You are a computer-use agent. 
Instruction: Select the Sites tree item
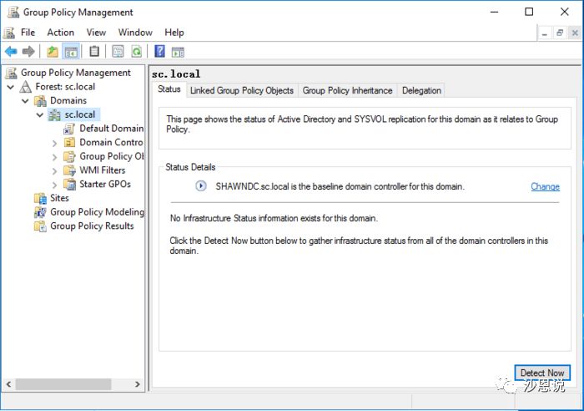pyautogui.click(x=59, y=198)
